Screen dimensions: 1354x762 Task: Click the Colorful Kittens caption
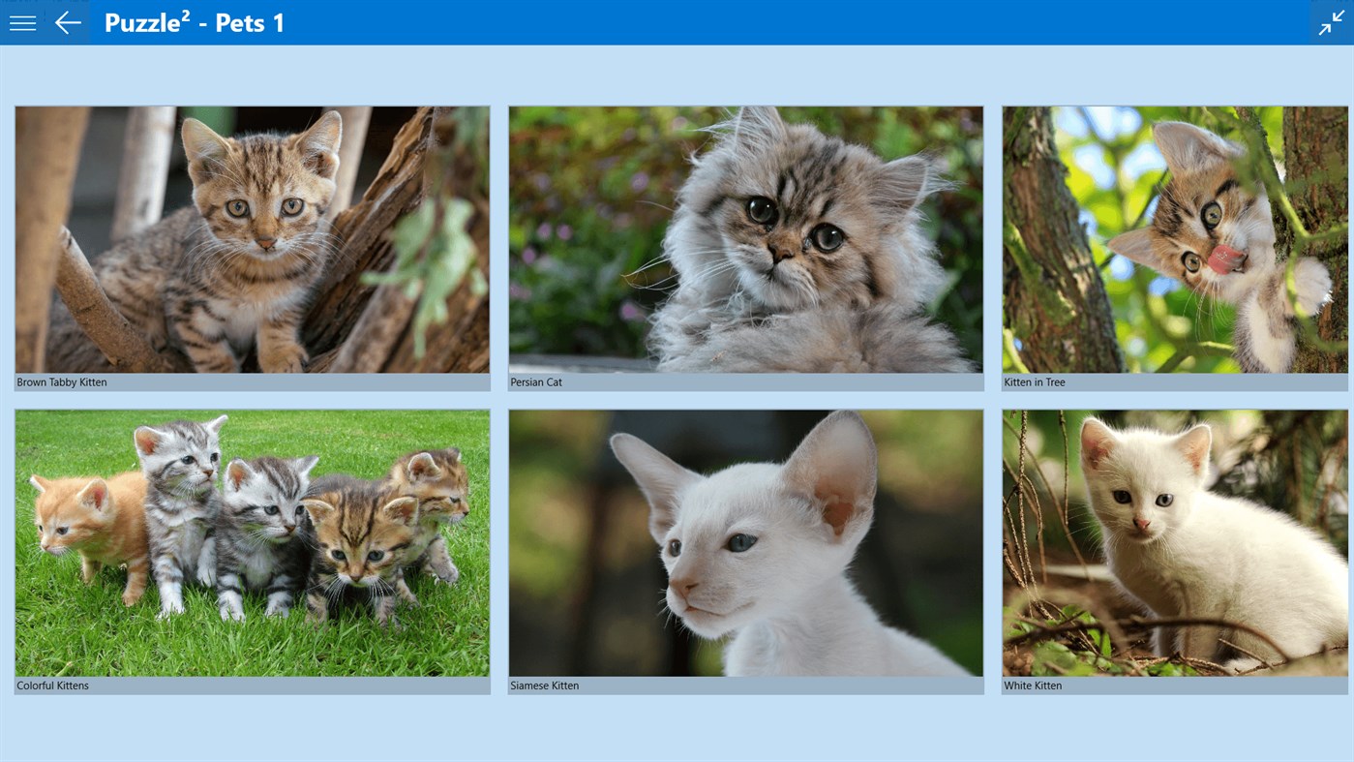click(x=53, y=685)
